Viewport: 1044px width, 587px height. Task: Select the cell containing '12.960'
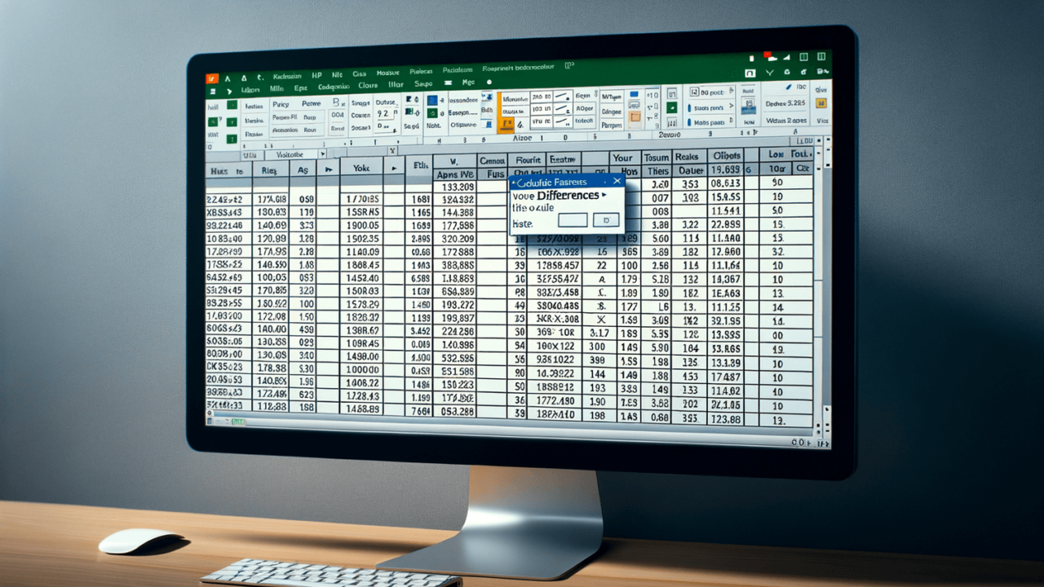(725, 252)
